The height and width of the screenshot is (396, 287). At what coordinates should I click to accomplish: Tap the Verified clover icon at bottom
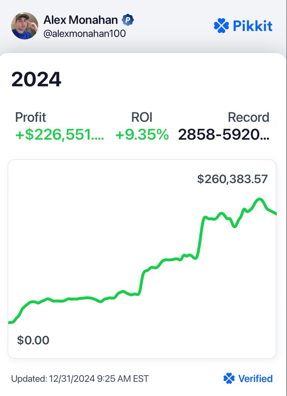229,378
